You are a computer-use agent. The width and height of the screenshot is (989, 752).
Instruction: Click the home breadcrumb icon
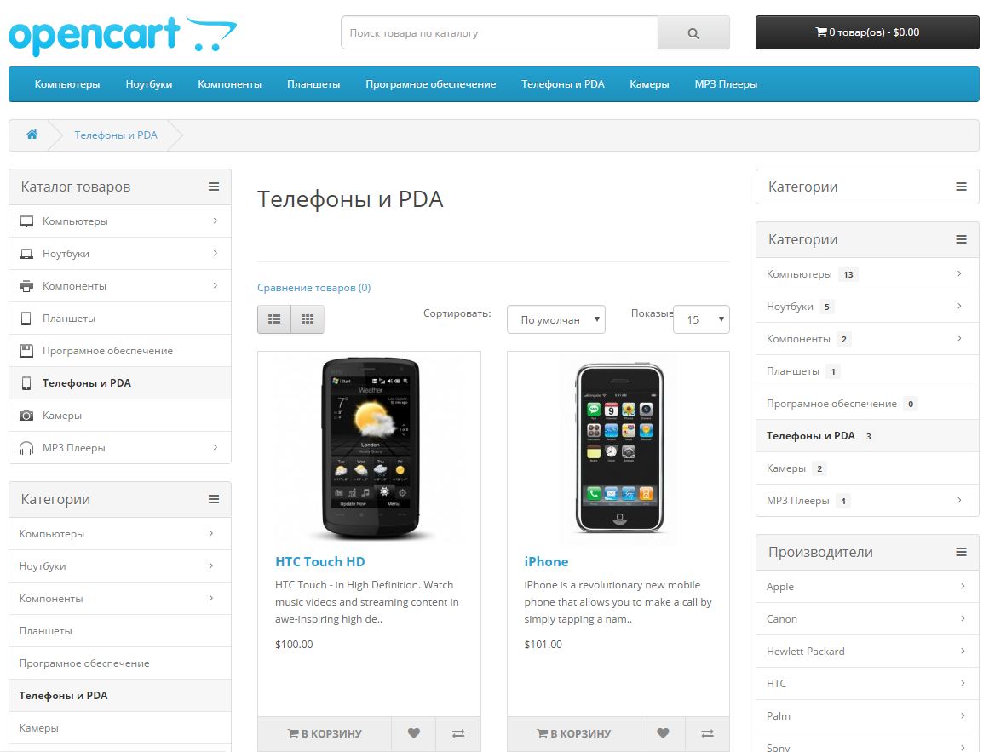[x=32, y=135]
